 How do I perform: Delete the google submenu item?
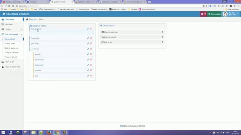(x=91, y=54)
